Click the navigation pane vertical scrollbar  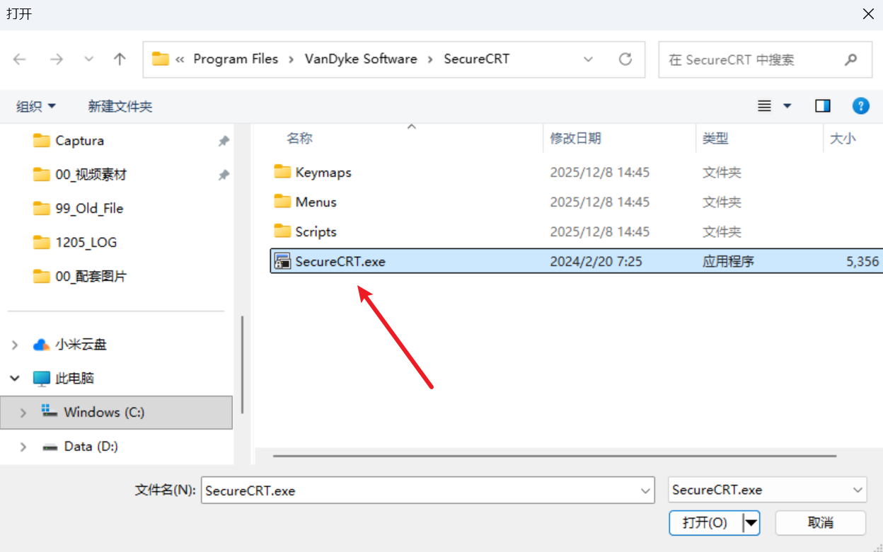pyautogui.click(x=243, y=364)
